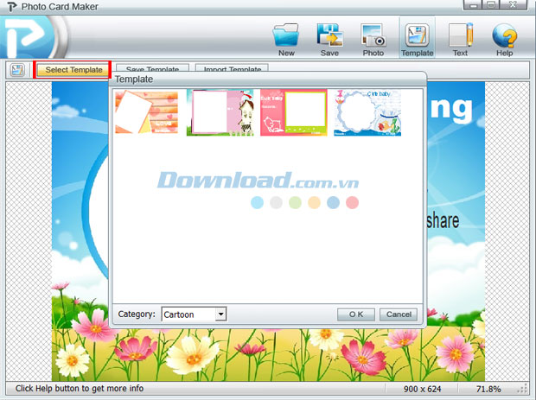Expand the Category dropdown arrow
The image size is (536, 400).
tap(221, 314)
